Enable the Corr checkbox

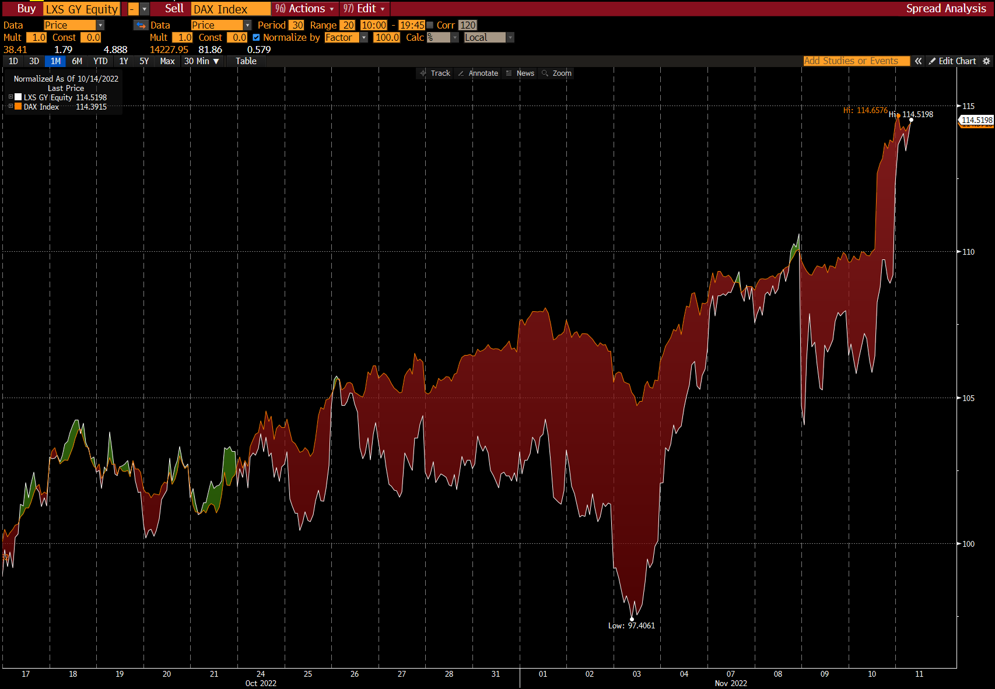(x=430, y=25)
